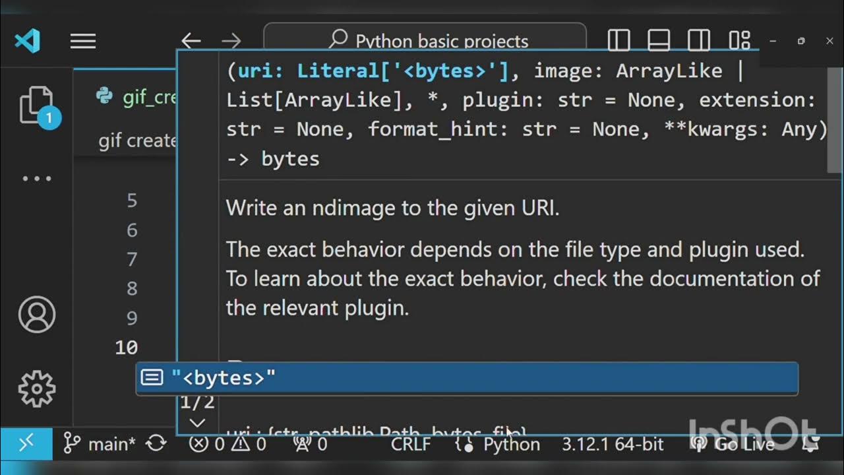
Task: Click the hamburger application menu
Action: (83, 42)
